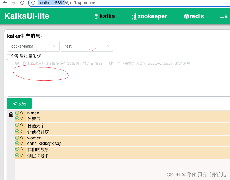This screenshot has width=230, height=180.
Task: Click diamond icon on nimen row
Action: pos(22,113)
